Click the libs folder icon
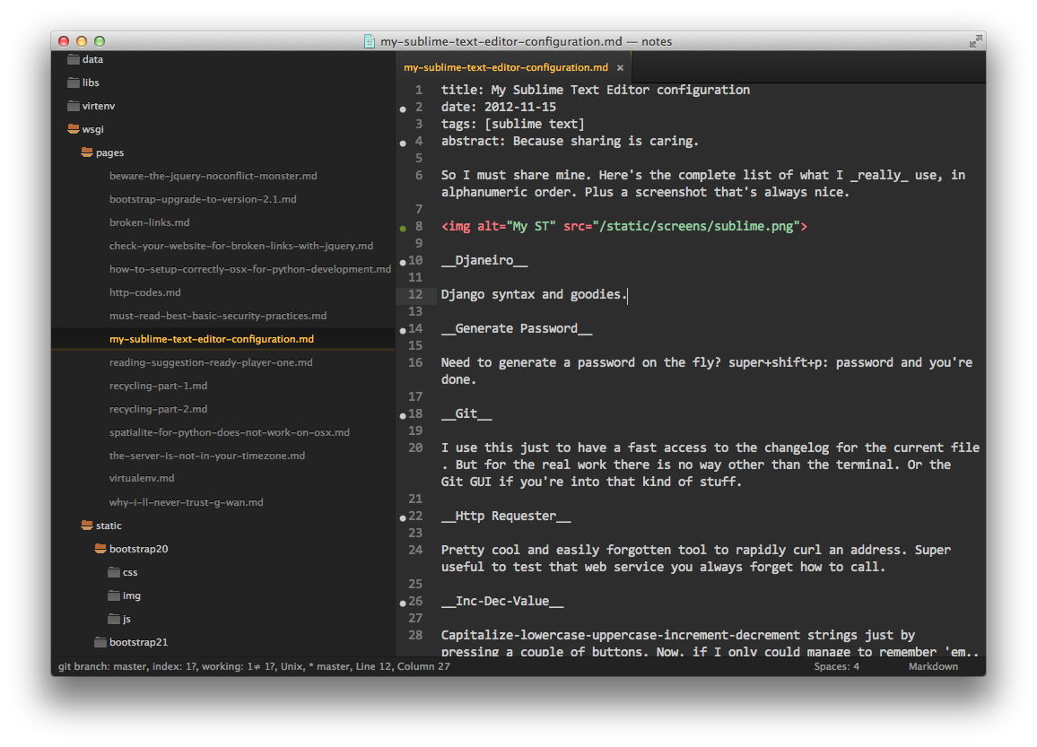The width and height of the screenshot is (1037, 747). tap(74, 83)
